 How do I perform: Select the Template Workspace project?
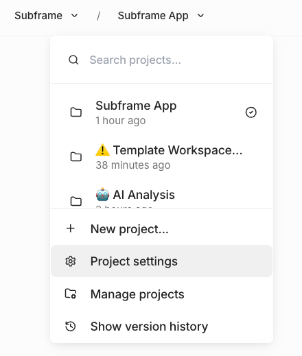(x=161, y=157)
